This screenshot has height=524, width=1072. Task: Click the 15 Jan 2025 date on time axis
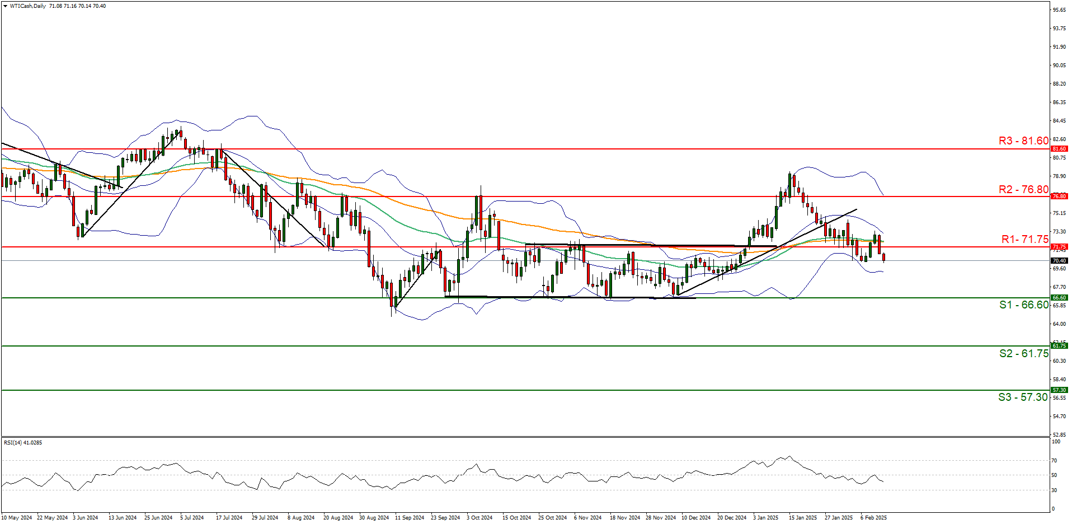coord(803,518)
